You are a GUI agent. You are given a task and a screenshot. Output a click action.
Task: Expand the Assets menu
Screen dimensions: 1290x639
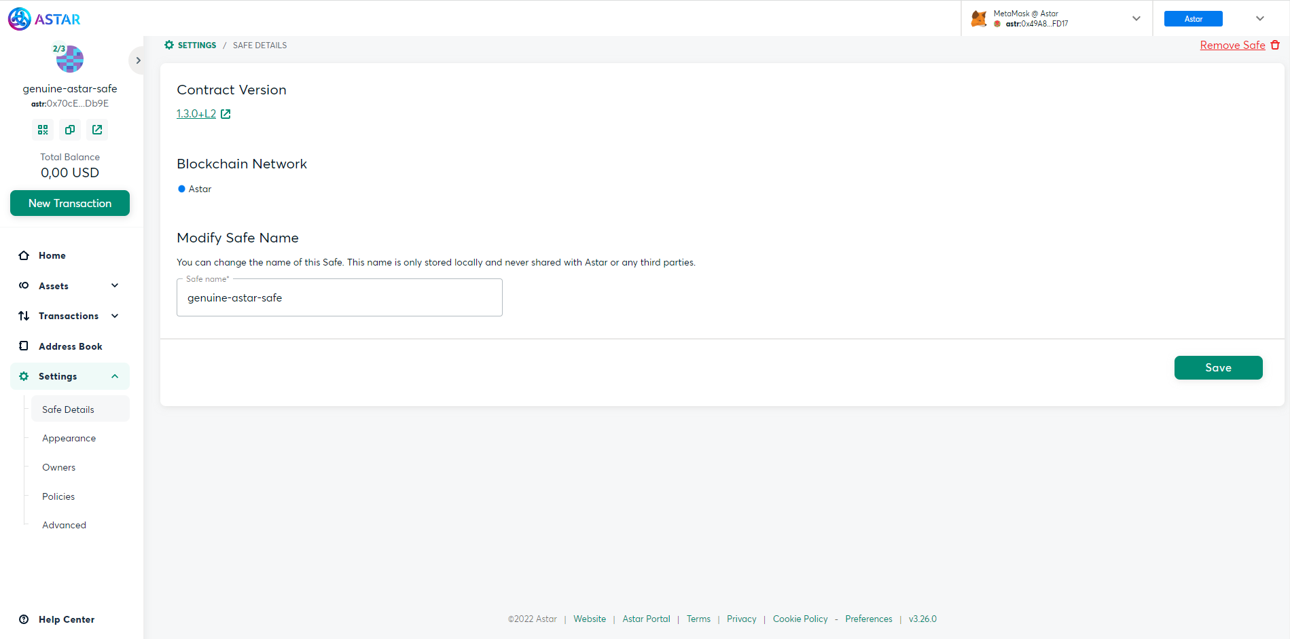click(x=115, y=286)
